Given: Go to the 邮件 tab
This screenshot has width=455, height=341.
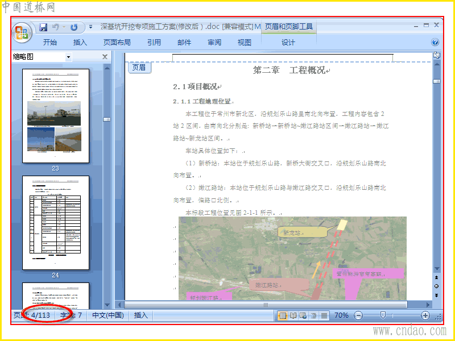Looking at the screenshot, I should pos(184,42).
